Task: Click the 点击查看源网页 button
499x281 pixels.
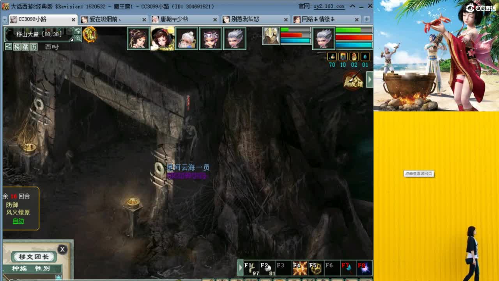Action: point(419,174)
